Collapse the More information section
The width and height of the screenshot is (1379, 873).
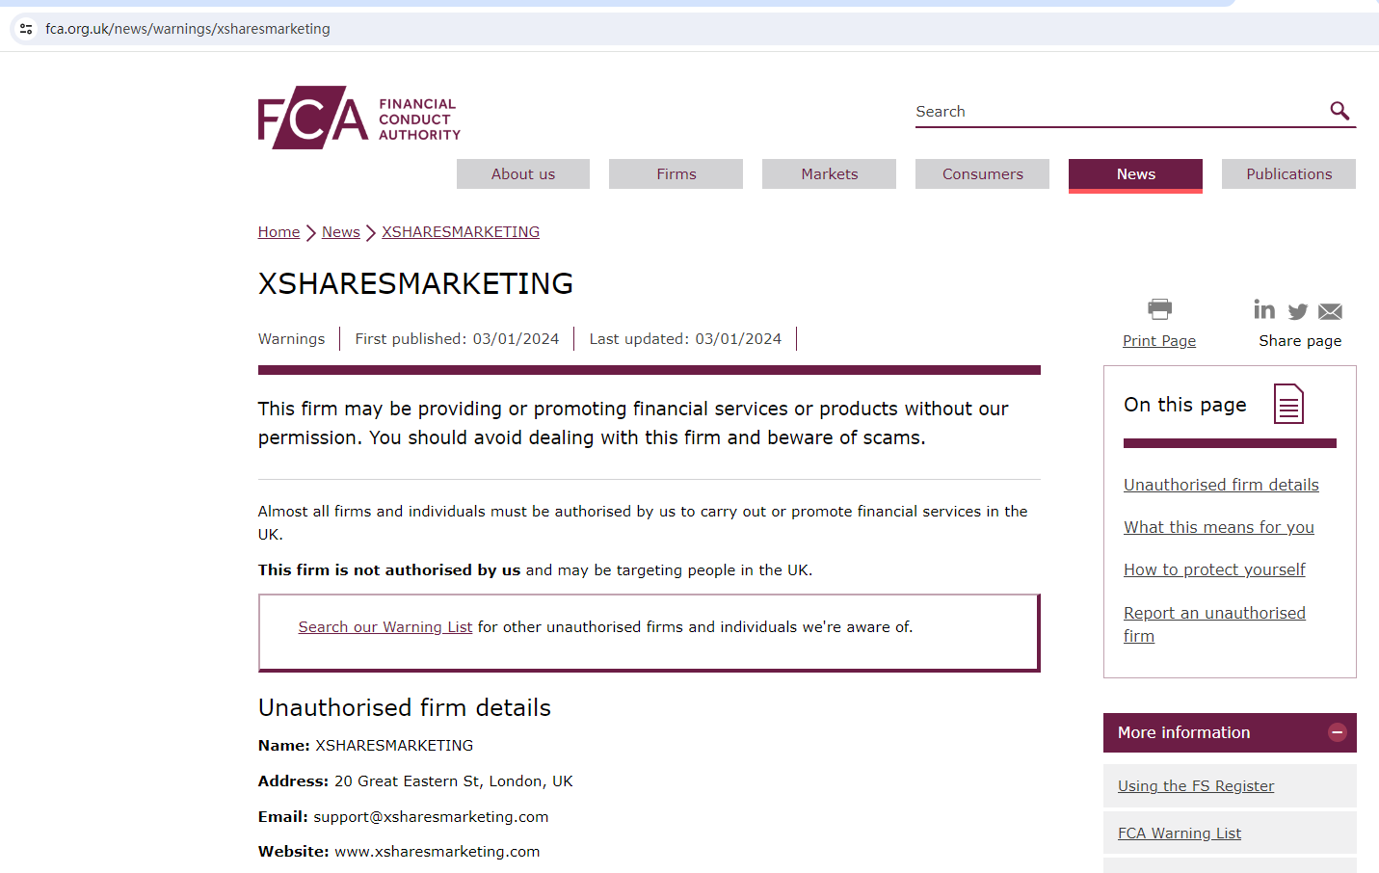1337,732
